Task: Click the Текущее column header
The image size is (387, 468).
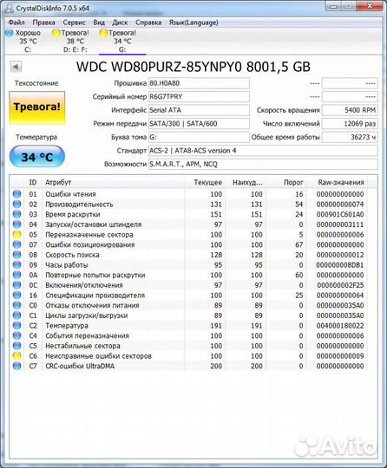Action: 207,182
